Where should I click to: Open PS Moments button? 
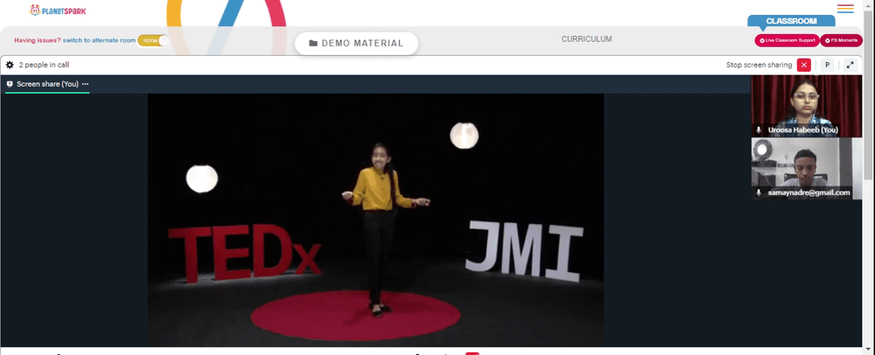(x=841, y=40)
